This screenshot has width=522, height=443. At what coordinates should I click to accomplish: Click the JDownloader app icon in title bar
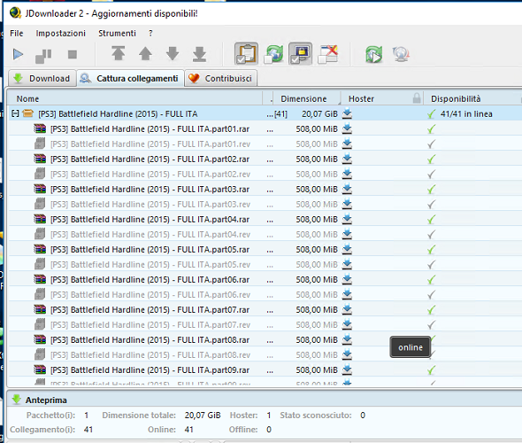(15, 13)
